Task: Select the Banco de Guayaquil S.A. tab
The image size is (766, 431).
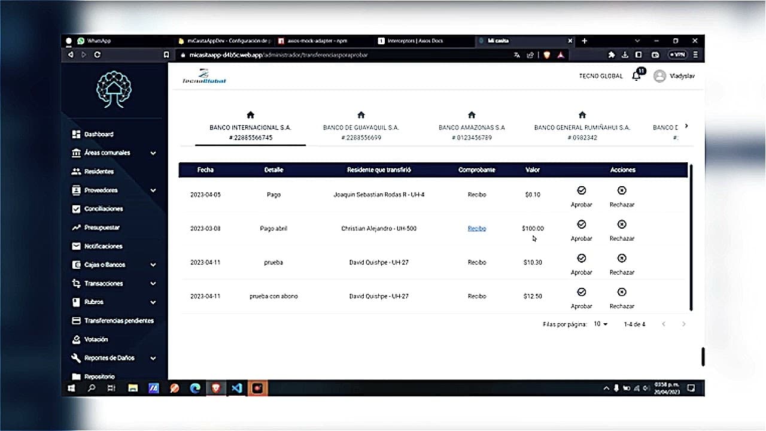Action: [x=361, y=126]
